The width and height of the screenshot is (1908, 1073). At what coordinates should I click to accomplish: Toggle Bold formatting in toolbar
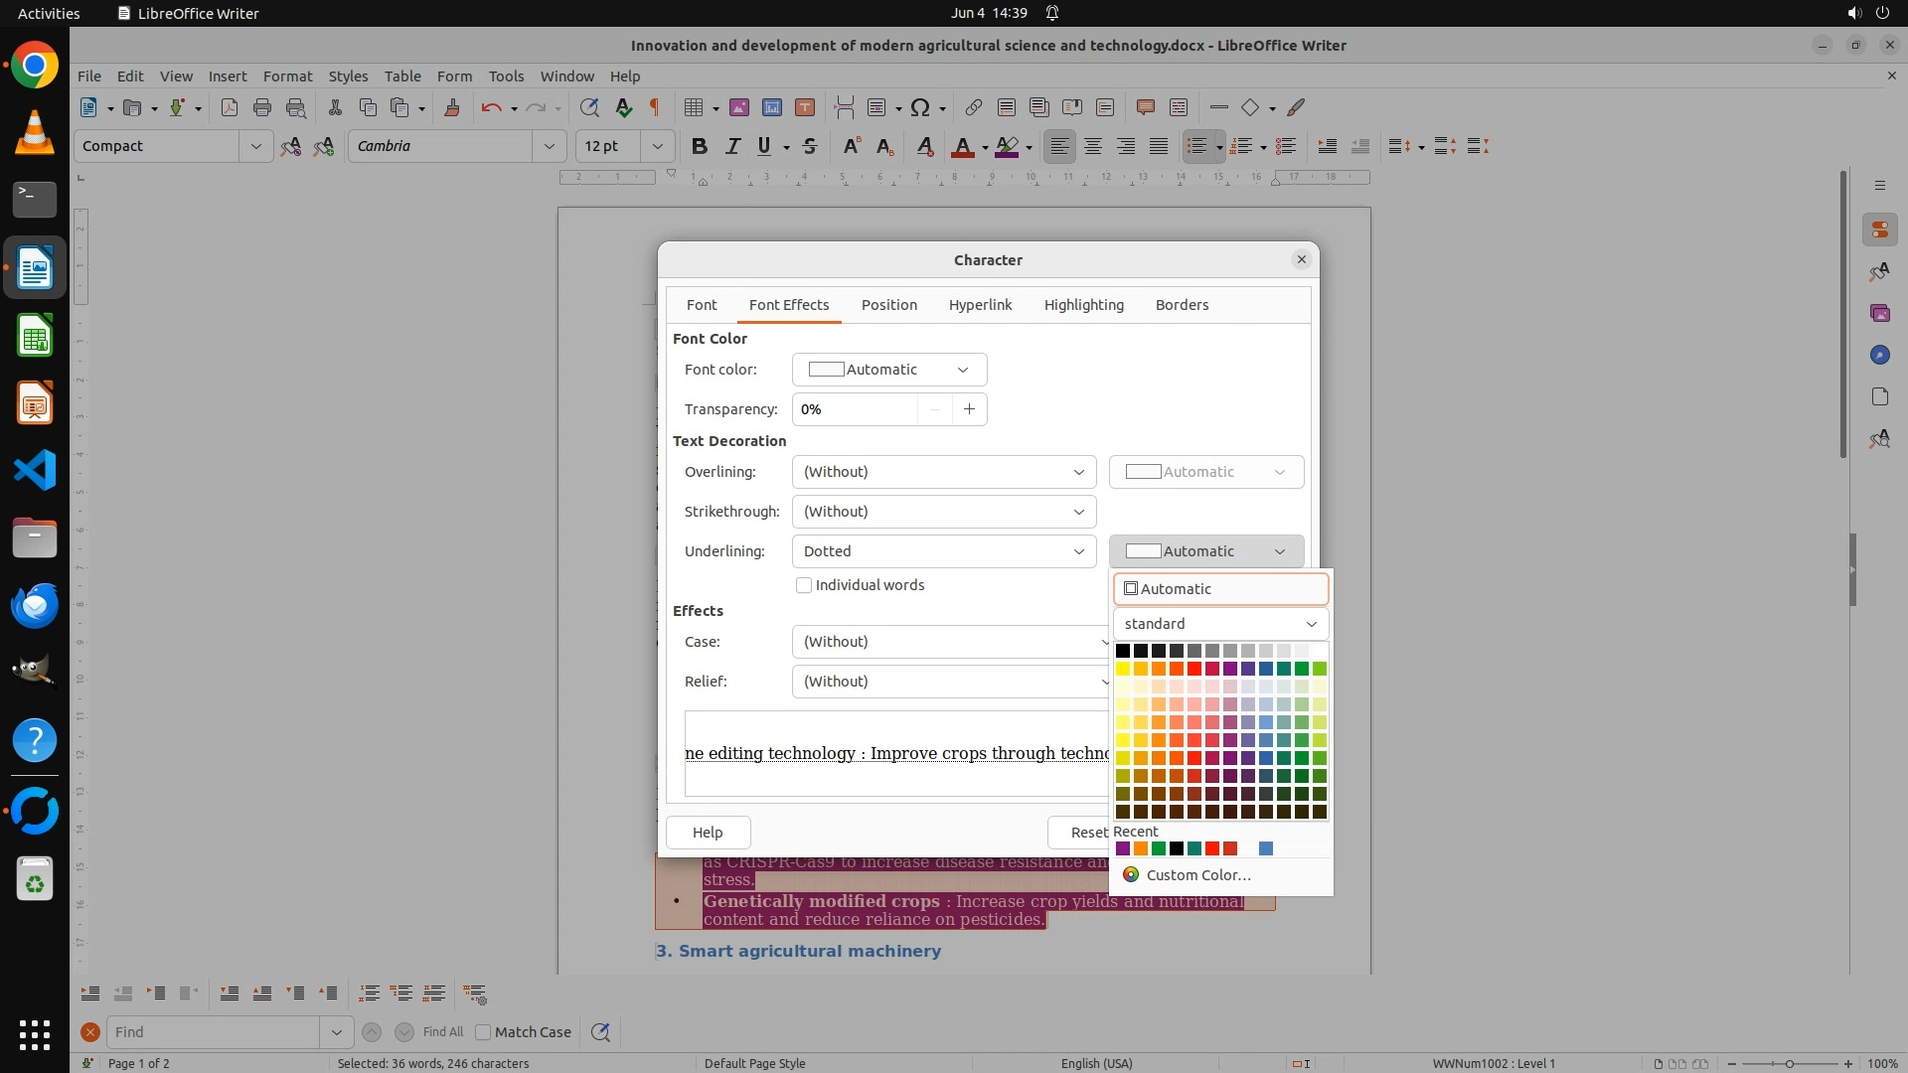(x=700, y=146)
